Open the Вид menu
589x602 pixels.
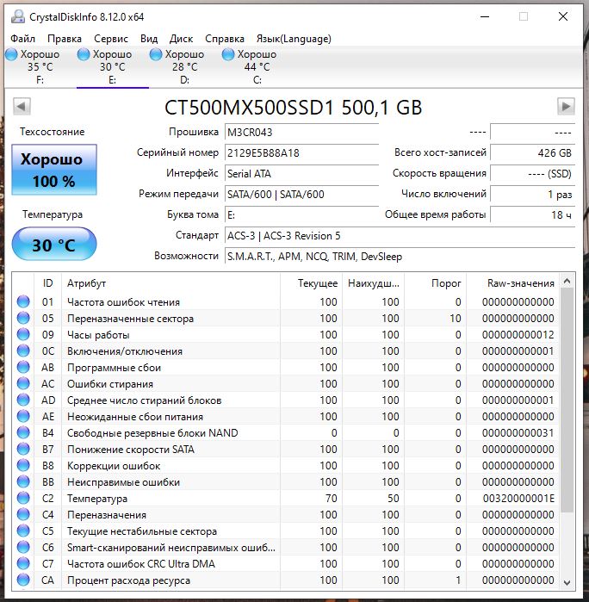pyautogui.click(x=149, y=39)
